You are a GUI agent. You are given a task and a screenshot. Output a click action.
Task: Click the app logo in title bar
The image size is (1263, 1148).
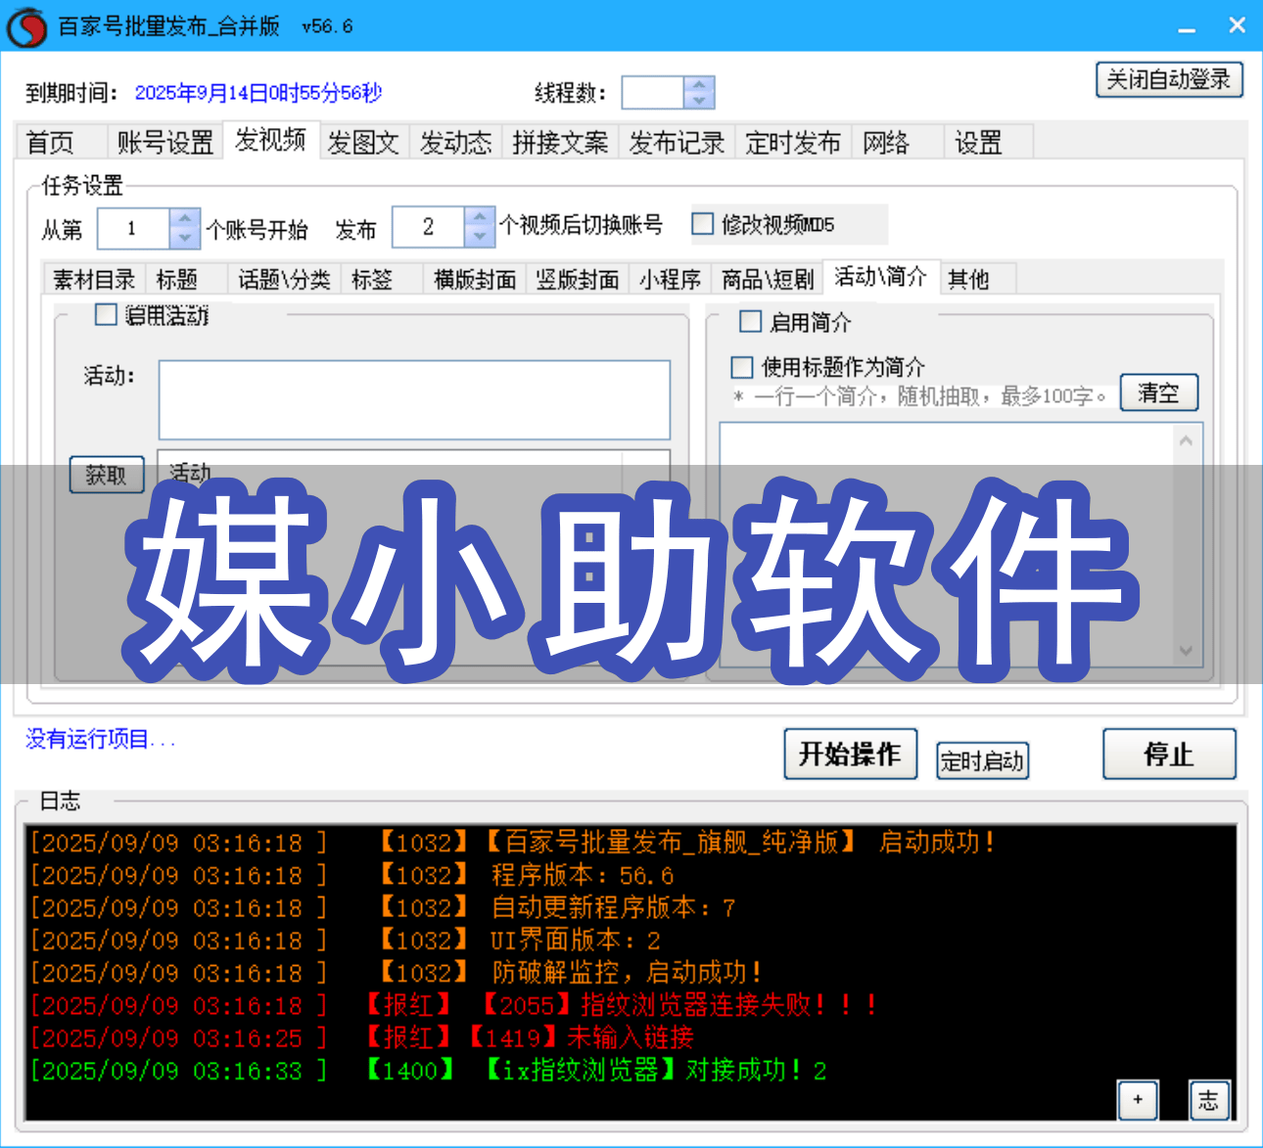(26, 26)
